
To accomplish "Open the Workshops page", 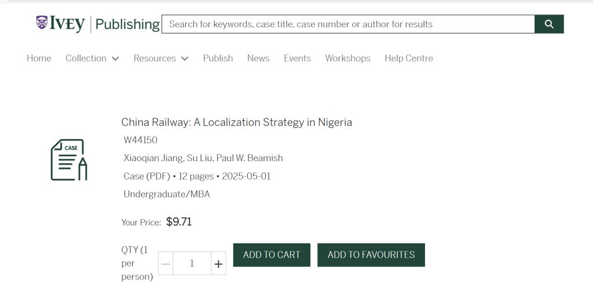I will point(347,58).
